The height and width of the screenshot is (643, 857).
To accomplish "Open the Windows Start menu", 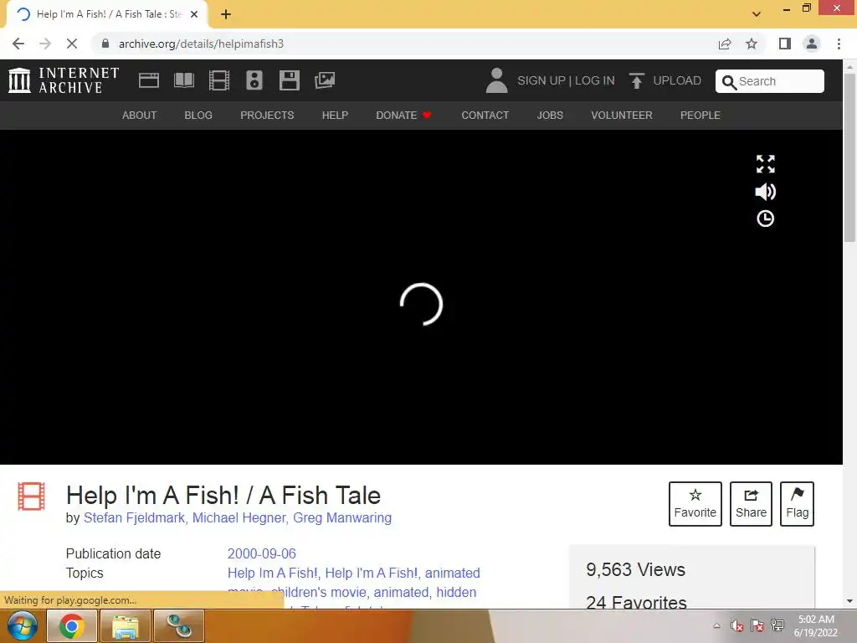I will point(22,626).
